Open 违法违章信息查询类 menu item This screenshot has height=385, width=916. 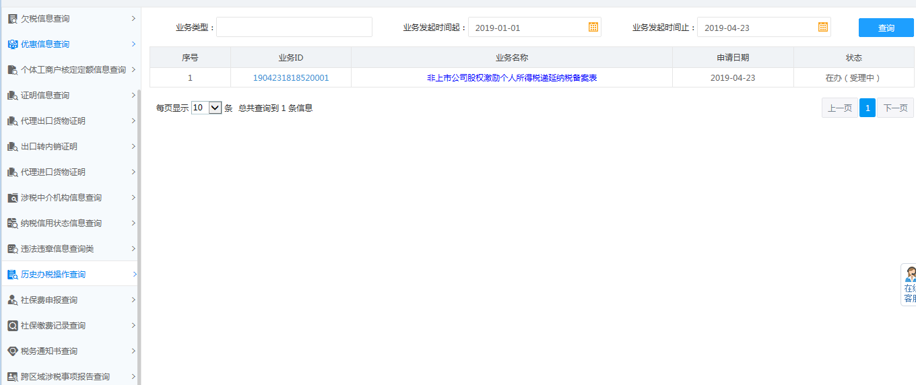[57, 249]
